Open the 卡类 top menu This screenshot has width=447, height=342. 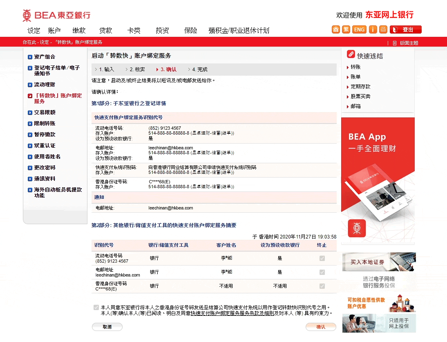(x=134, y=31)
